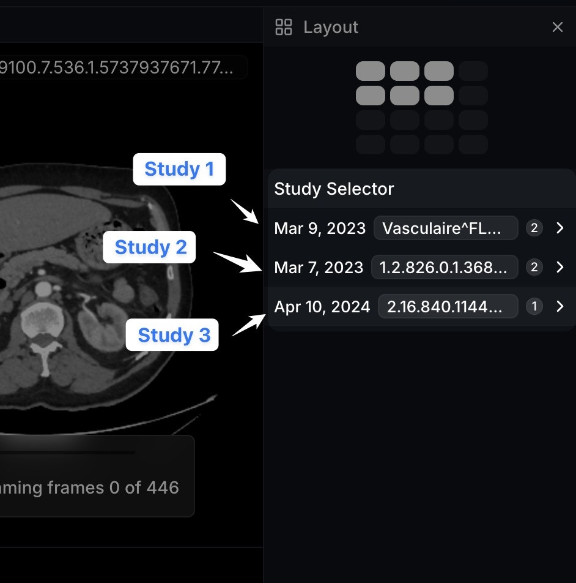Choose the bottom-right cell of layout grid
Screen dimensions: 576x583
tap(473, 145)
